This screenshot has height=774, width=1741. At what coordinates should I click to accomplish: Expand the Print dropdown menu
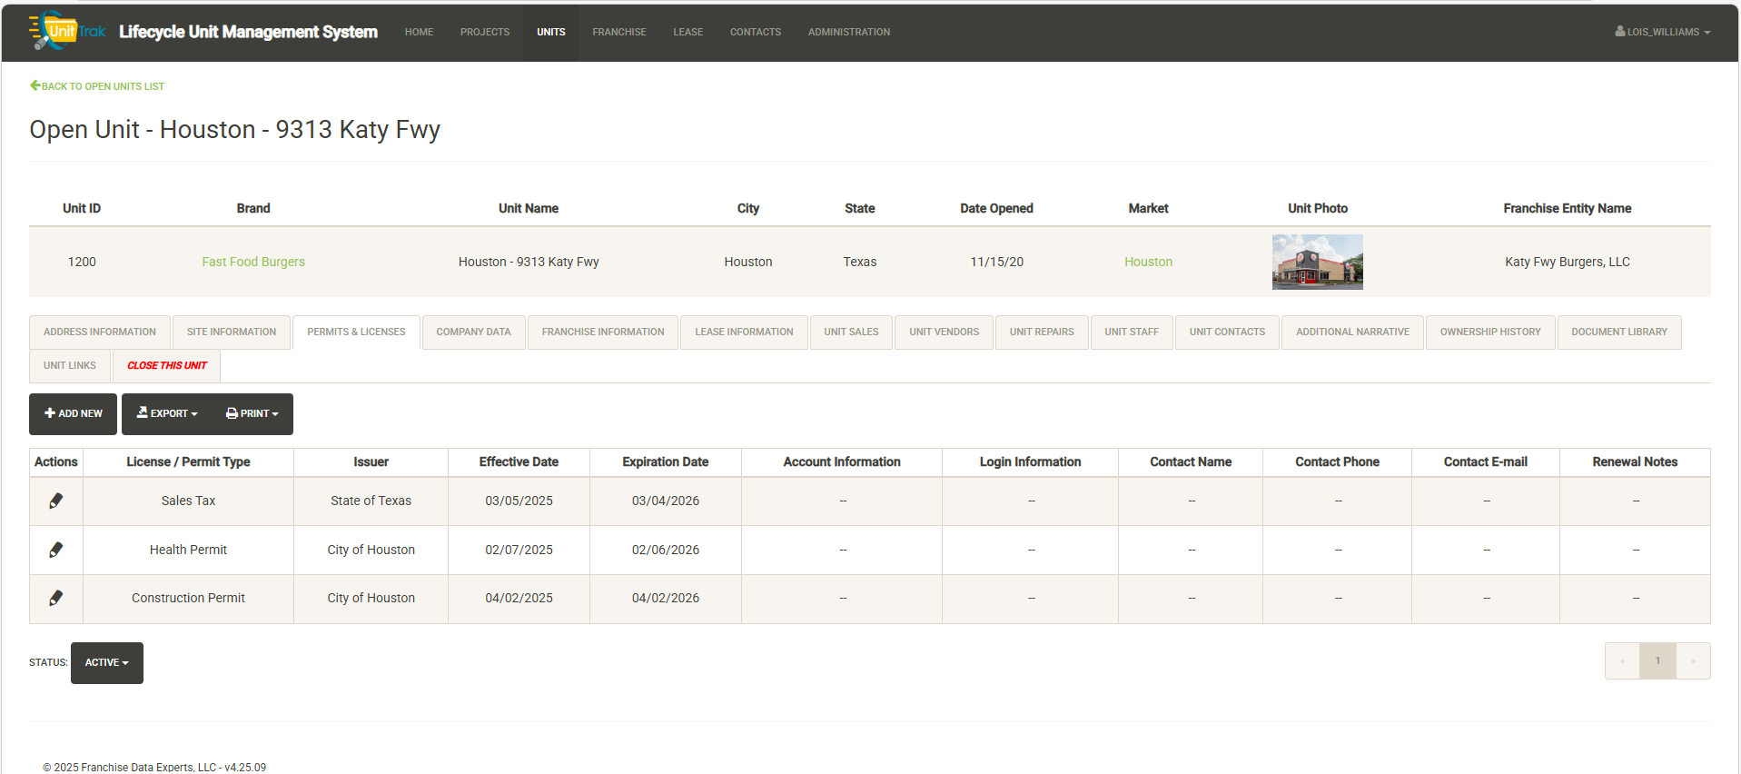point(252,413)
